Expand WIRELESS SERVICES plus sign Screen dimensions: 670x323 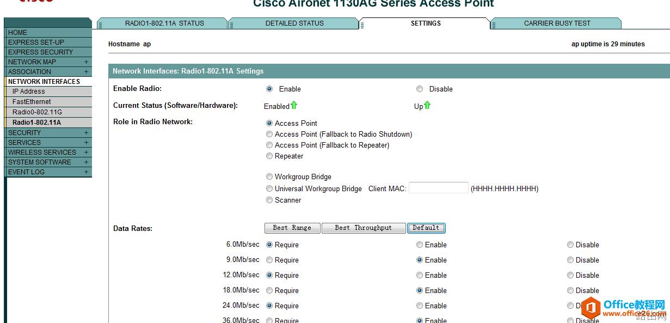86,153
